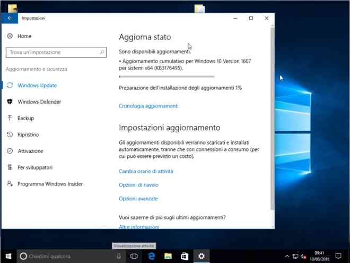Click the Attivazione checkmark circle icon
This screenshot has height=263, width=350.
[10, 151]
